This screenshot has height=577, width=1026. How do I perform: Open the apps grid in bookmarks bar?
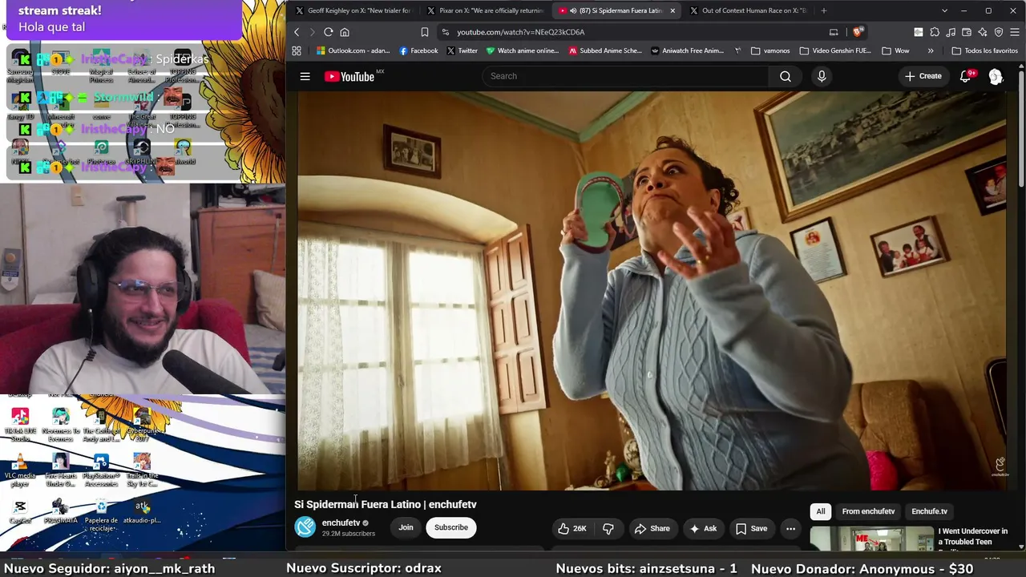point(297,50)
